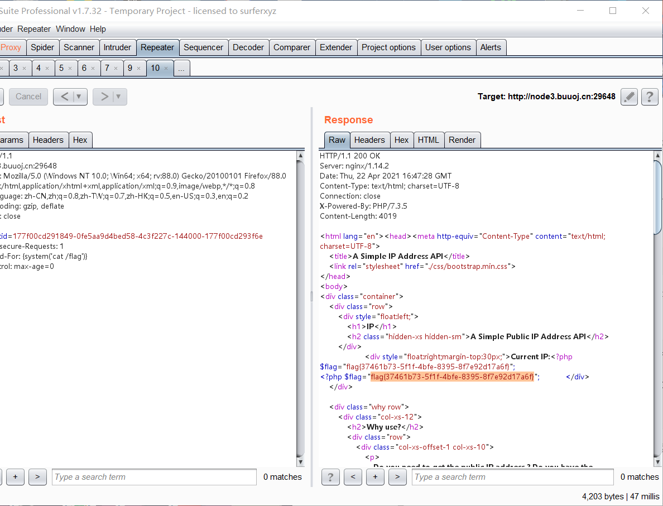This screenshot has height=506, width=663.
Task: Close Repeater tab 7 via its x
Action: [x=116, y=68]
